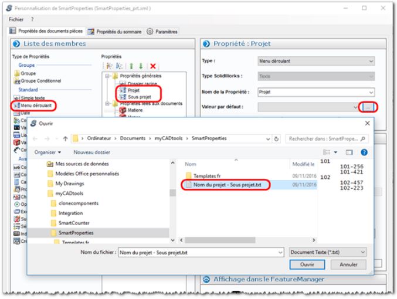Switch to 'Propriétés du sommaire' tab
The height and width of the screenshot is (299, 397).
[115, 31]
